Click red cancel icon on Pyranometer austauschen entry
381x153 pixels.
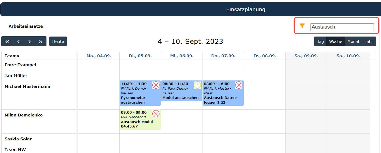click(x=156, y=85)
